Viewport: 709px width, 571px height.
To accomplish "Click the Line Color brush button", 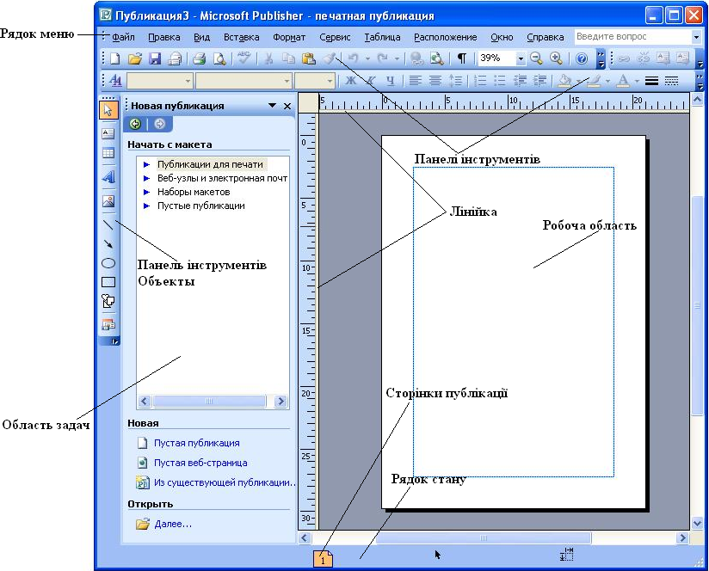I will click(594, 82).
